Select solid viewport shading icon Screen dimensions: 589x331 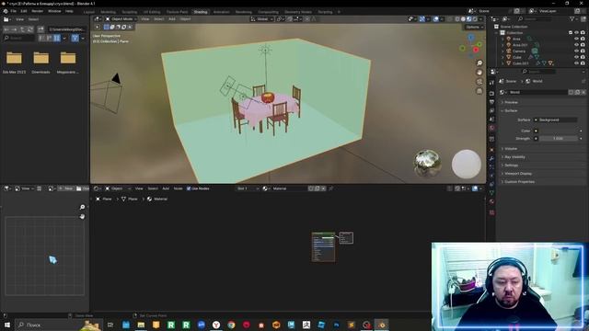click(x=463, y=18)
